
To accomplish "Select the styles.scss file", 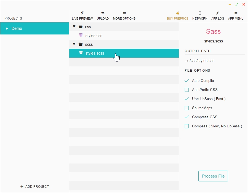I will [x=95, y=53].
